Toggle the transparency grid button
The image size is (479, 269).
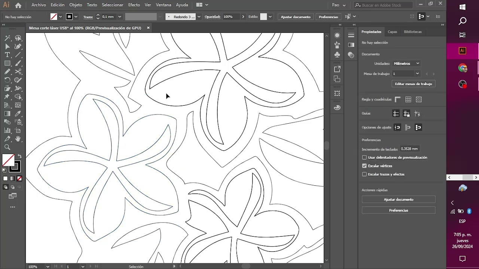point(419,99)
